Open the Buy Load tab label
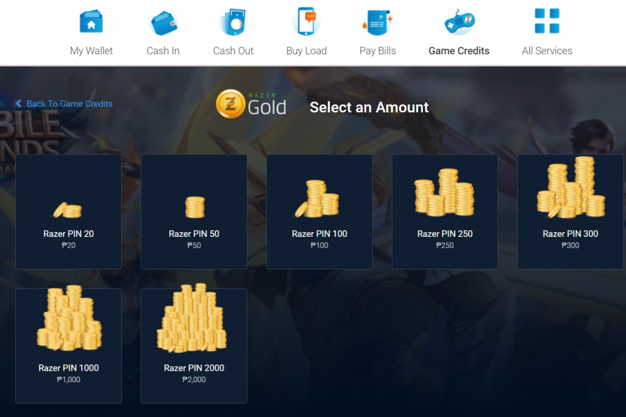Viewport: 626px width, 417px height. click(x=306, y=51)
